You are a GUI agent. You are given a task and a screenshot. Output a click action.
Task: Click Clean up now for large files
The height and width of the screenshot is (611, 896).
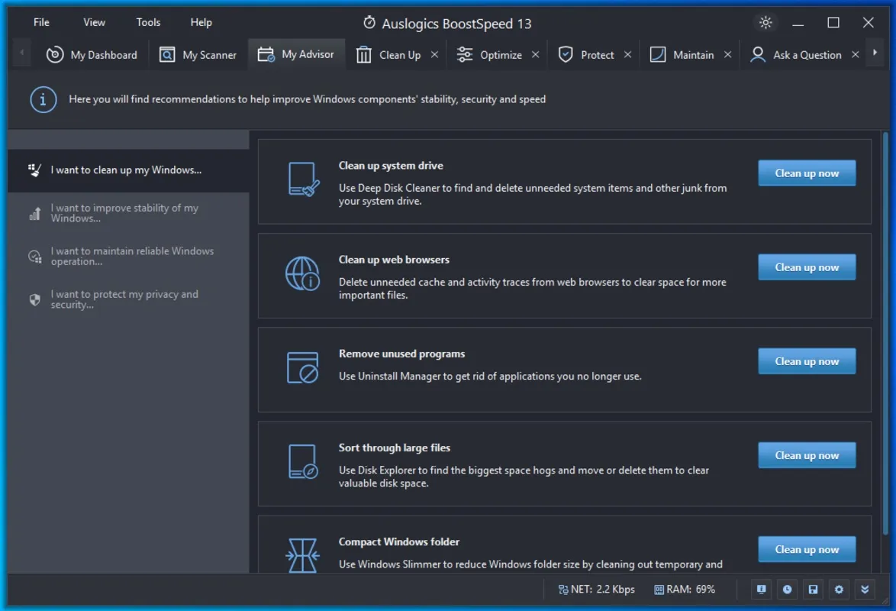(x=807, y=455)
